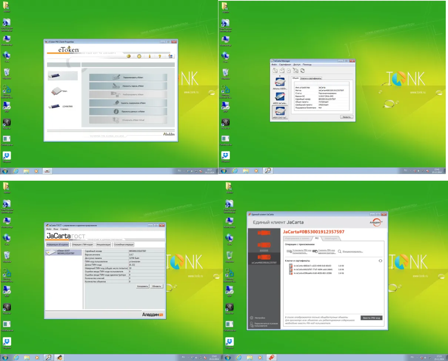Open advanced view gear icon in eToken Properties
The width and height of the screenshot is (448, 361).
(x=129, y=56)
